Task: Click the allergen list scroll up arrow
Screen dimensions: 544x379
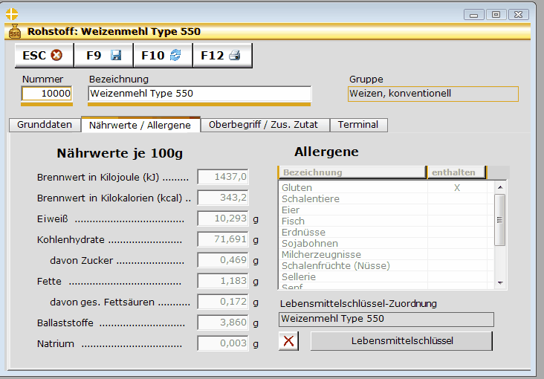Action: click(x=500, y=187)
